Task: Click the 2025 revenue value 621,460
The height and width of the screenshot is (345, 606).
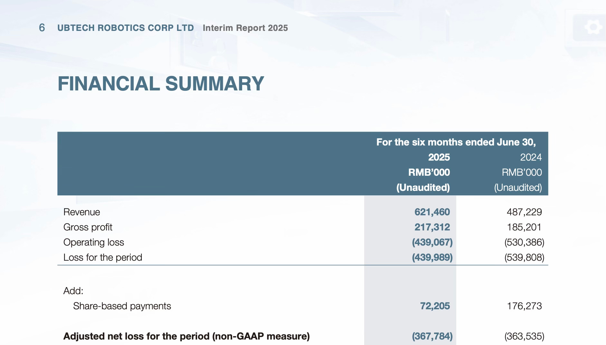Action: (x=432, y=212)
